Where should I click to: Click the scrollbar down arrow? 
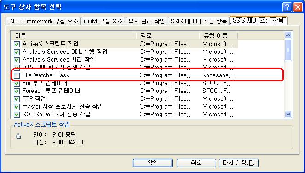(288, 114)
